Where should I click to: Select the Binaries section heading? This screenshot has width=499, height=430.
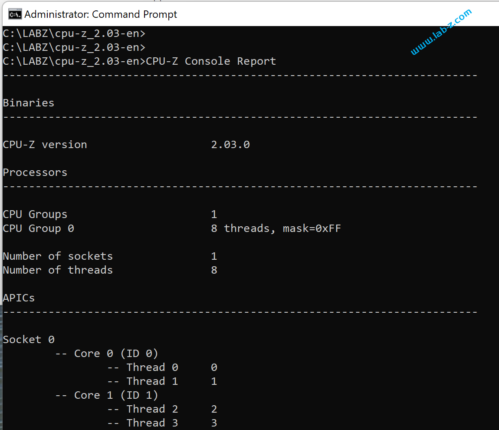click(x=29, y=103)
